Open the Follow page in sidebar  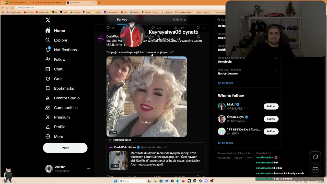[x=55, y=60]
